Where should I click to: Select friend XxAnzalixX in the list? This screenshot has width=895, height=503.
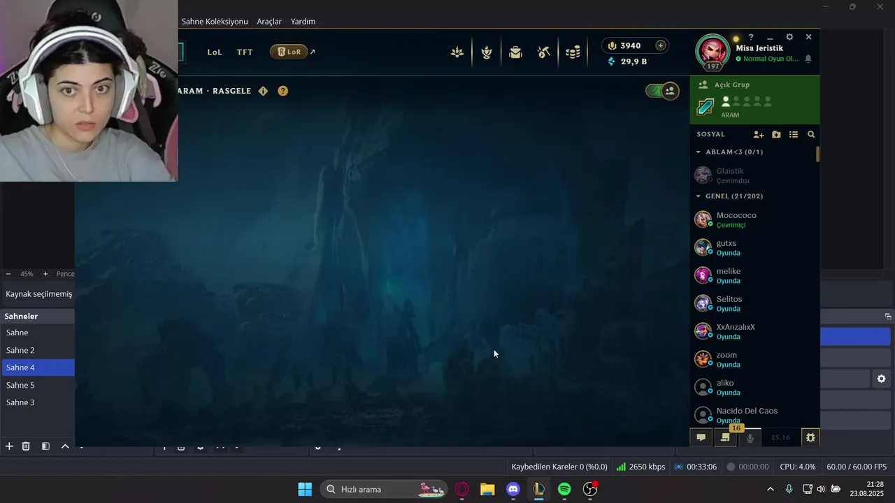754,331
